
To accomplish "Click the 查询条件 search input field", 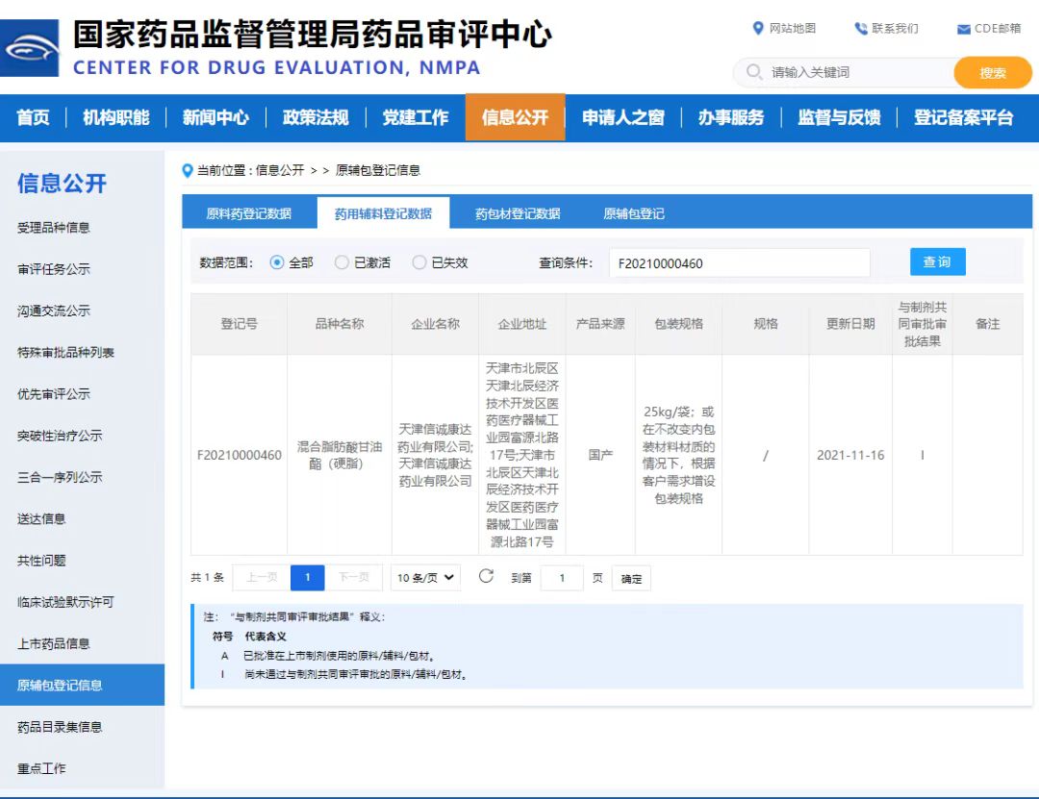I will (741, 262).
